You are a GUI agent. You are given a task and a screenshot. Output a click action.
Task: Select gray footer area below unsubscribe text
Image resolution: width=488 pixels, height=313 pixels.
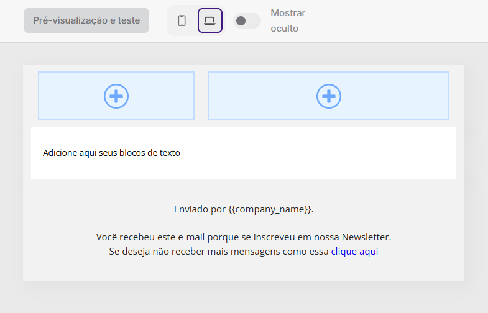click(x=244, y=271)
